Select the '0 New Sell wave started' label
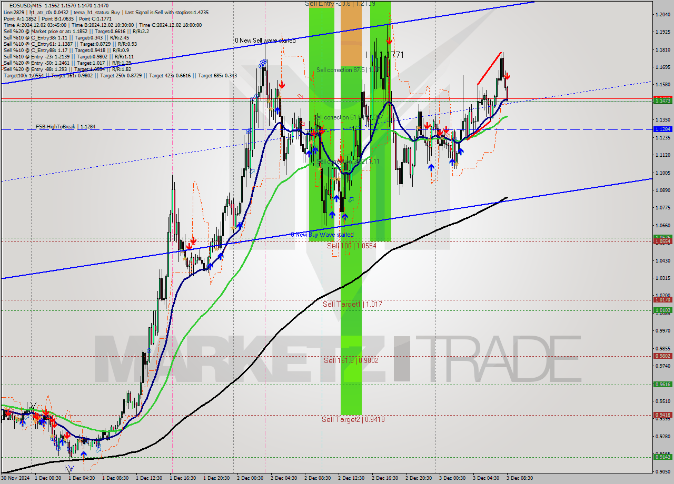The width and height of the screenshot is (674, 484). click(x=265, y=41)
